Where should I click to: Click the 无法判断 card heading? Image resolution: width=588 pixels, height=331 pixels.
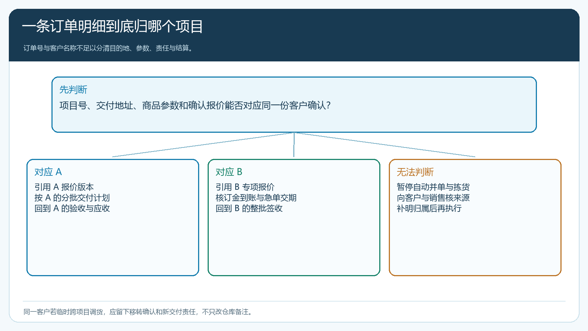pyautogui.click(x=415, y=172)
